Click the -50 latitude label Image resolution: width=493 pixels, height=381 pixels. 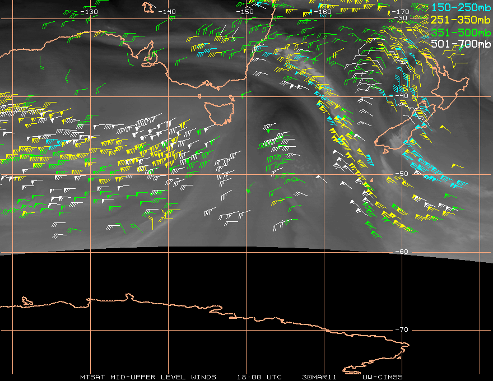click(x=402, y=174)
